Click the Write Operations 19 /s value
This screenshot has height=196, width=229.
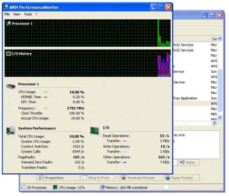pyautogui.click(x=165, y=146)
